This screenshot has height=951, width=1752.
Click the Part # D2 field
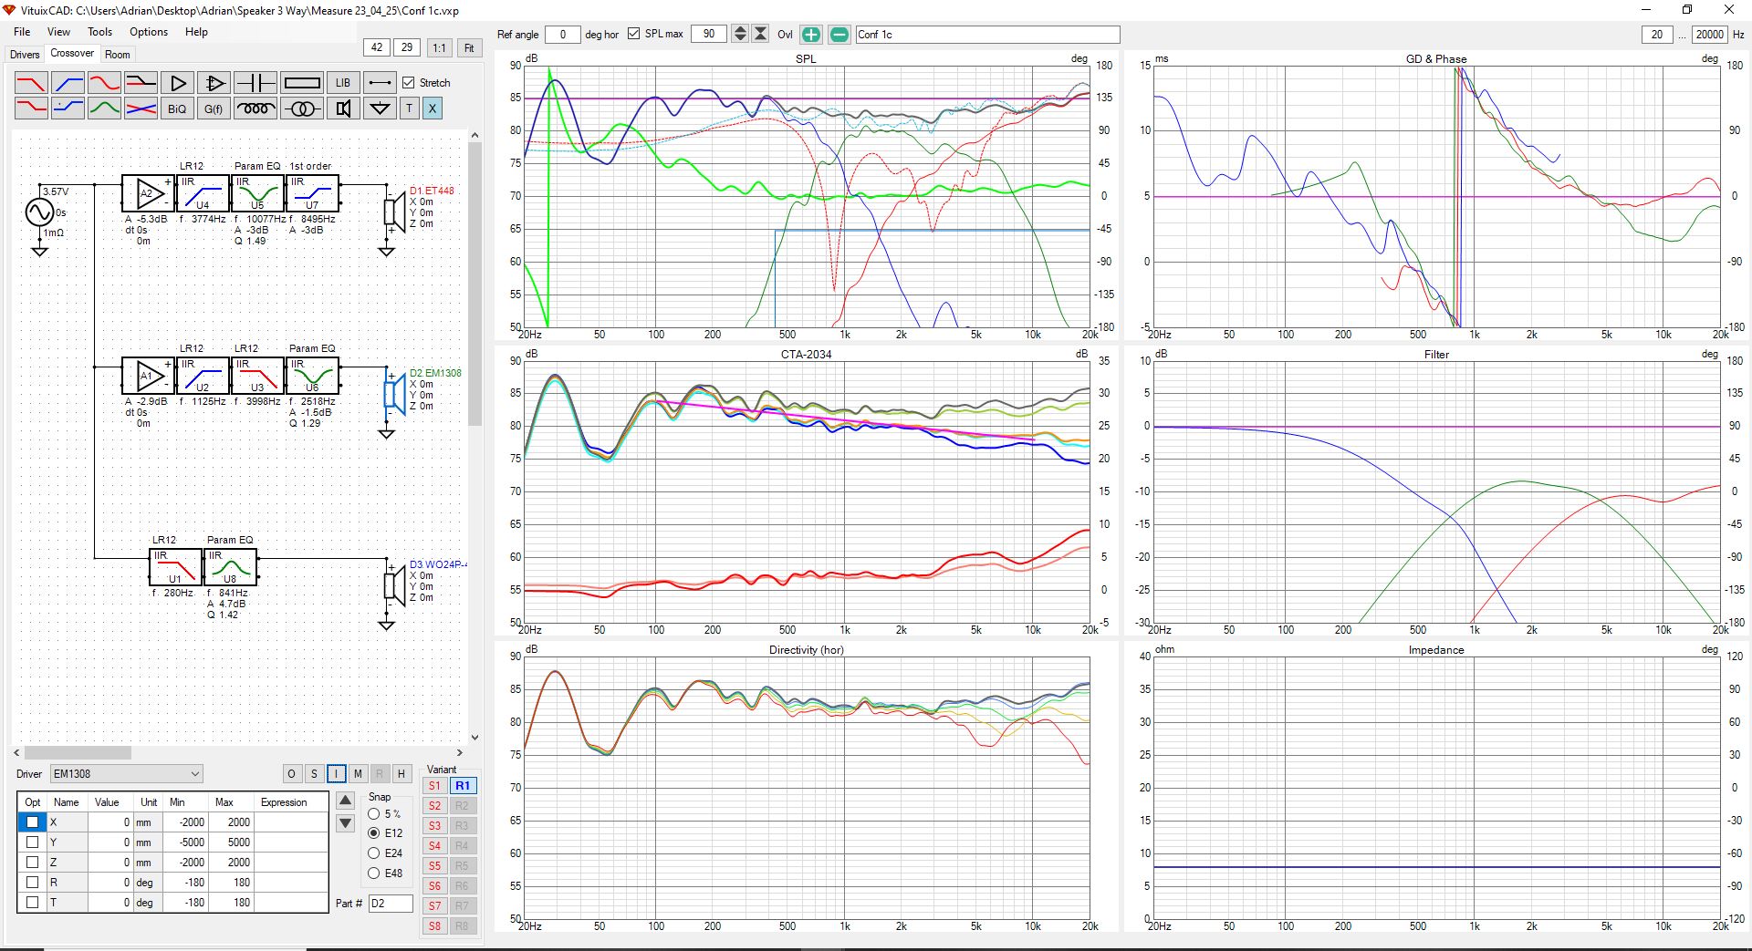click(391, 904)
